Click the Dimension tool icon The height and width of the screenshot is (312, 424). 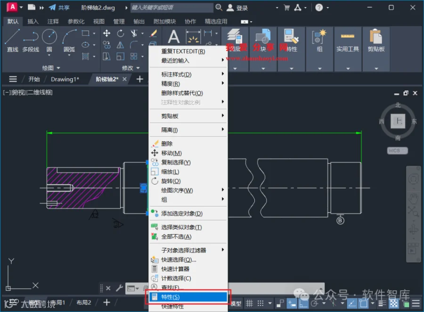tap(193, 37)
